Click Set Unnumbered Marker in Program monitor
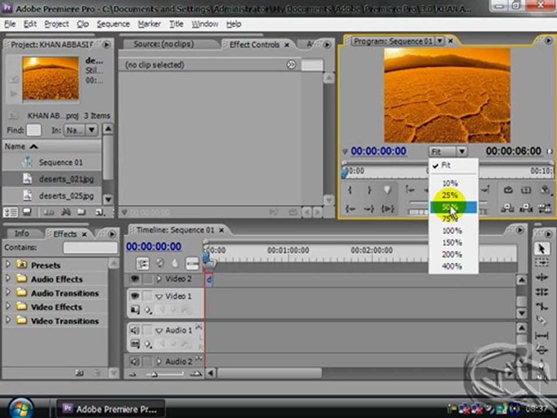Screen dimensions: 557x418 point(387,190)
